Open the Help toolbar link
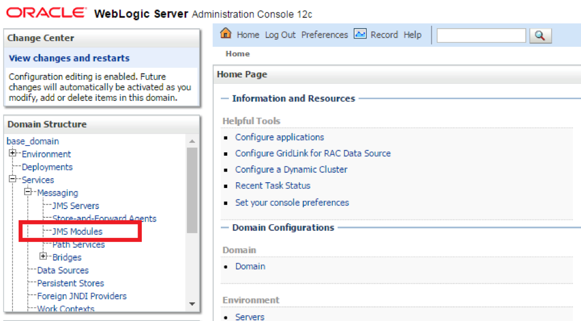 (x=412, y=35)
